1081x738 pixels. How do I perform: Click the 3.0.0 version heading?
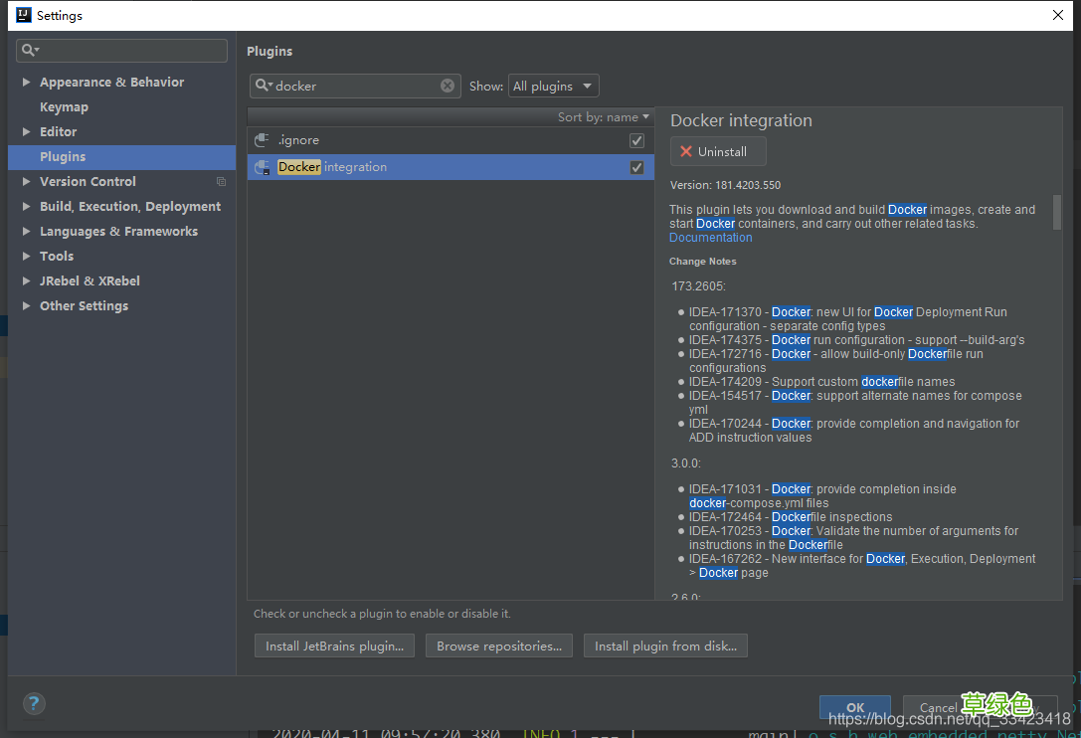click(x=686, y=463)
